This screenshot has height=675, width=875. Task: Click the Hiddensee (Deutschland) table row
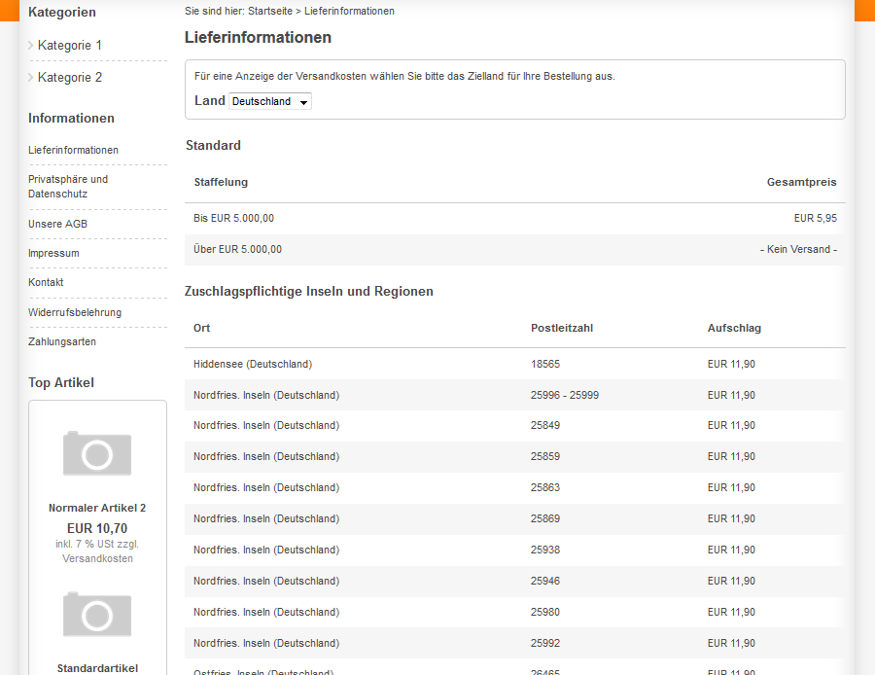(514, 364)
